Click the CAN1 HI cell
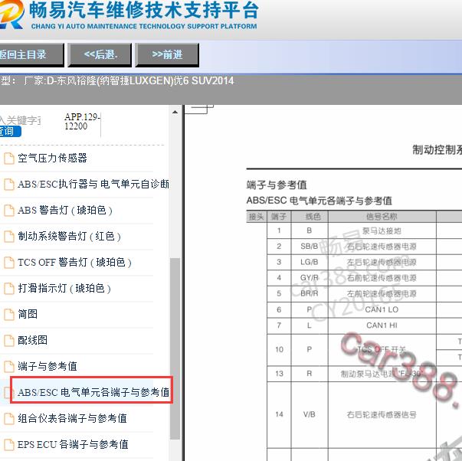This screenshot has height=461, width=462. (382, 325)
